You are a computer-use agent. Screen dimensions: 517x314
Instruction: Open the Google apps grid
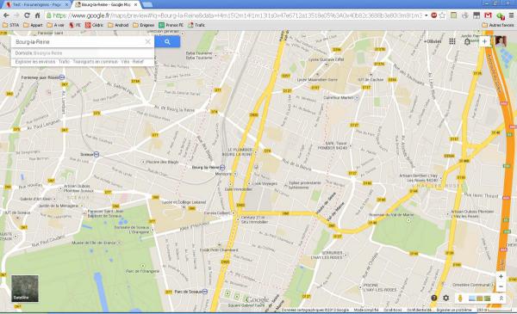452,41
